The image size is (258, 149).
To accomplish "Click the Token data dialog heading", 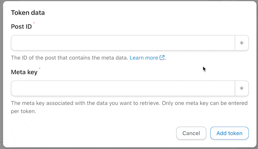I will [28, 13].
